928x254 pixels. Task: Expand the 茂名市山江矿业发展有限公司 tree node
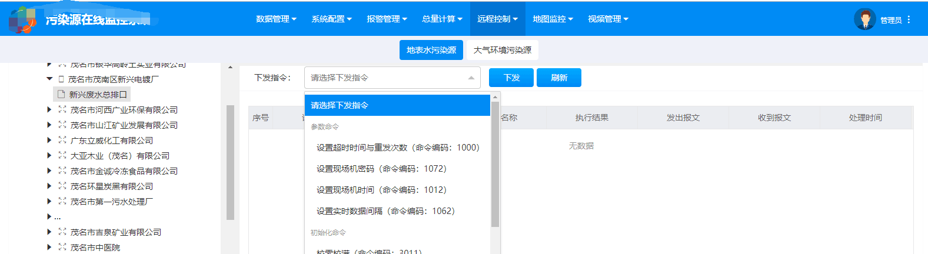pyautogui.click(x=49, y=125)
